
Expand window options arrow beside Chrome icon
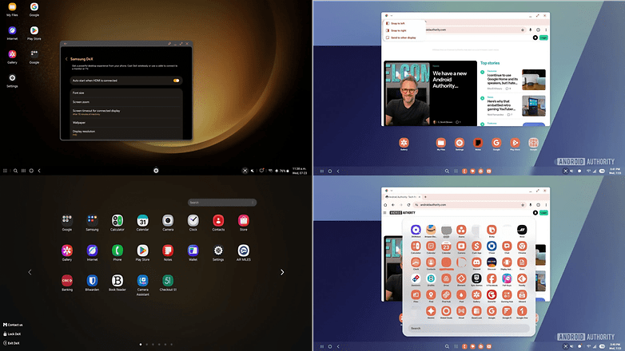coord(392,15)
